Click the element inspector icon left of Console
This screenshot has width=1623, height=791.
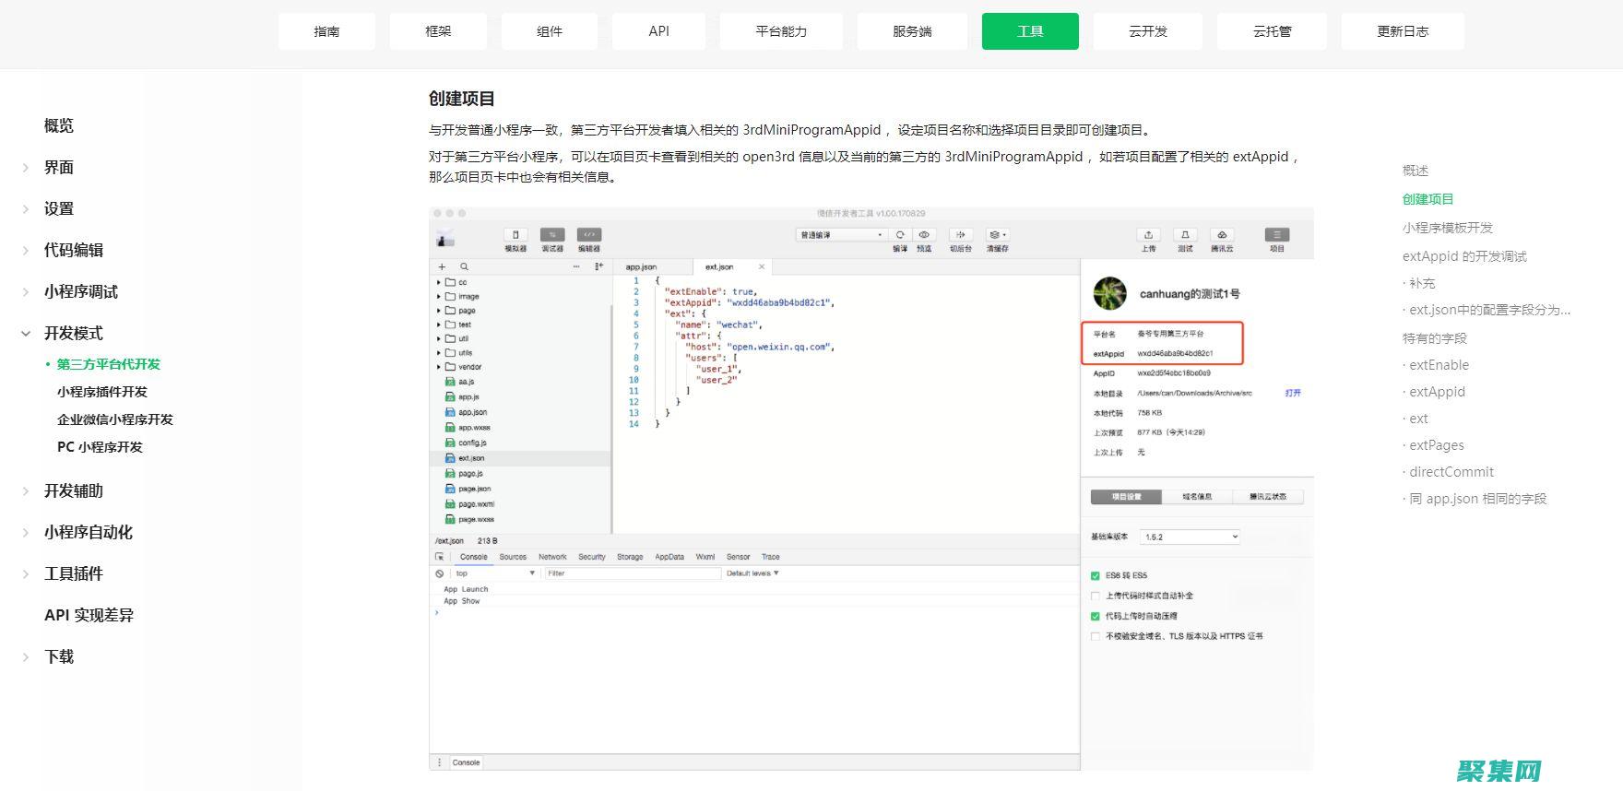(x=440, y=557)
